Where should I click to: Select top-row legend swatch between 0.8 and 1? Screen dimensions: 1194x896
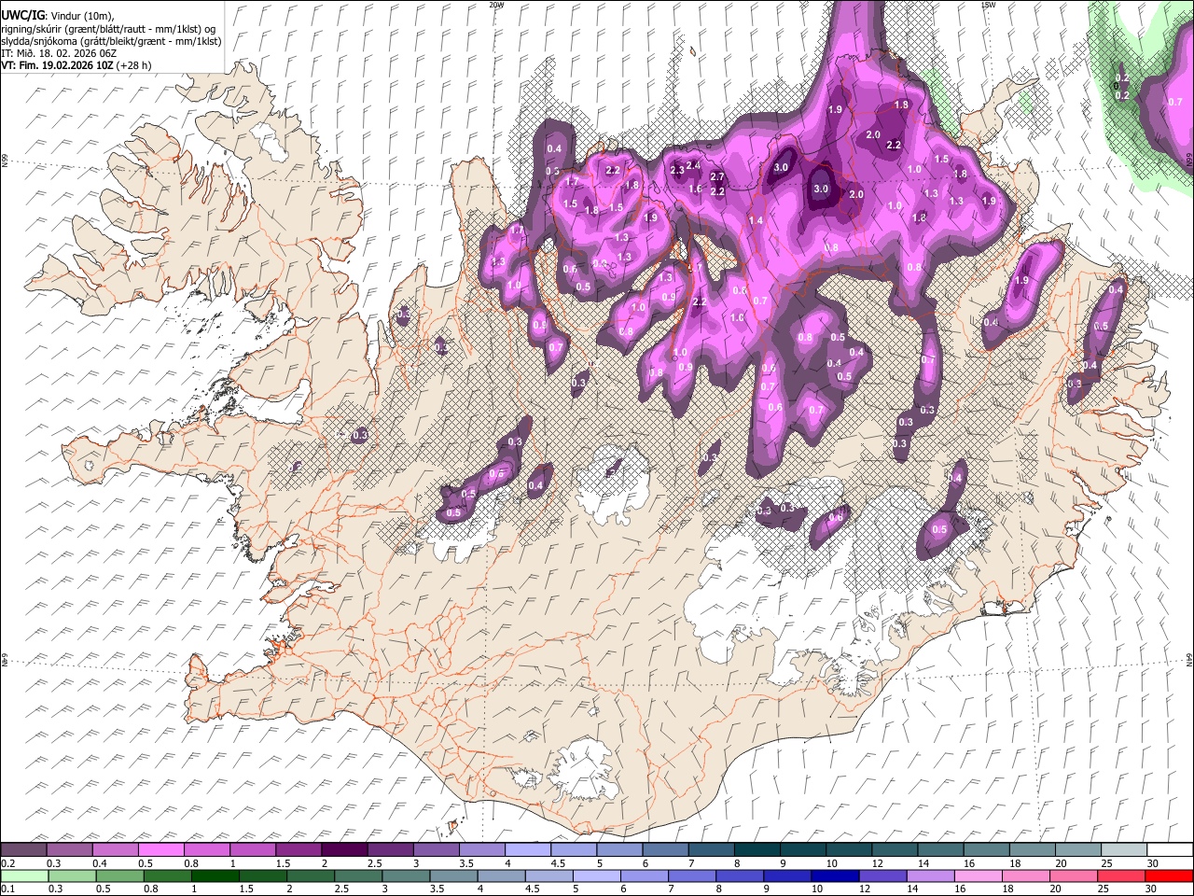coord(207,849)
